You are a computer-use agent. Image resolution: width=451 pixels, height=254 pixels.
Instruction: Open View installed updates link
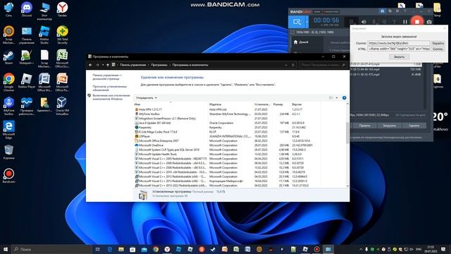point(110,88)
